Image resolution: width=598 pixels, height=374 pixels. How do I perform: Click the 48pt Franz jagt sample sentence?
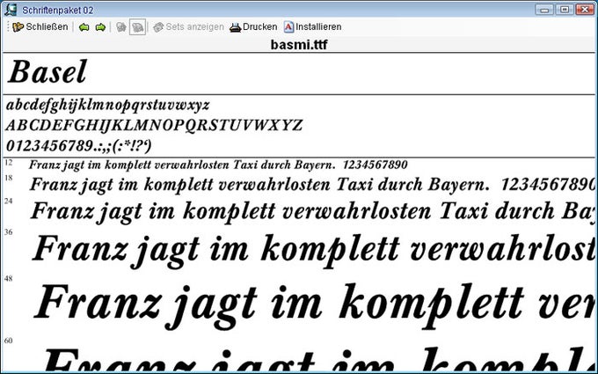click(314, 305)
